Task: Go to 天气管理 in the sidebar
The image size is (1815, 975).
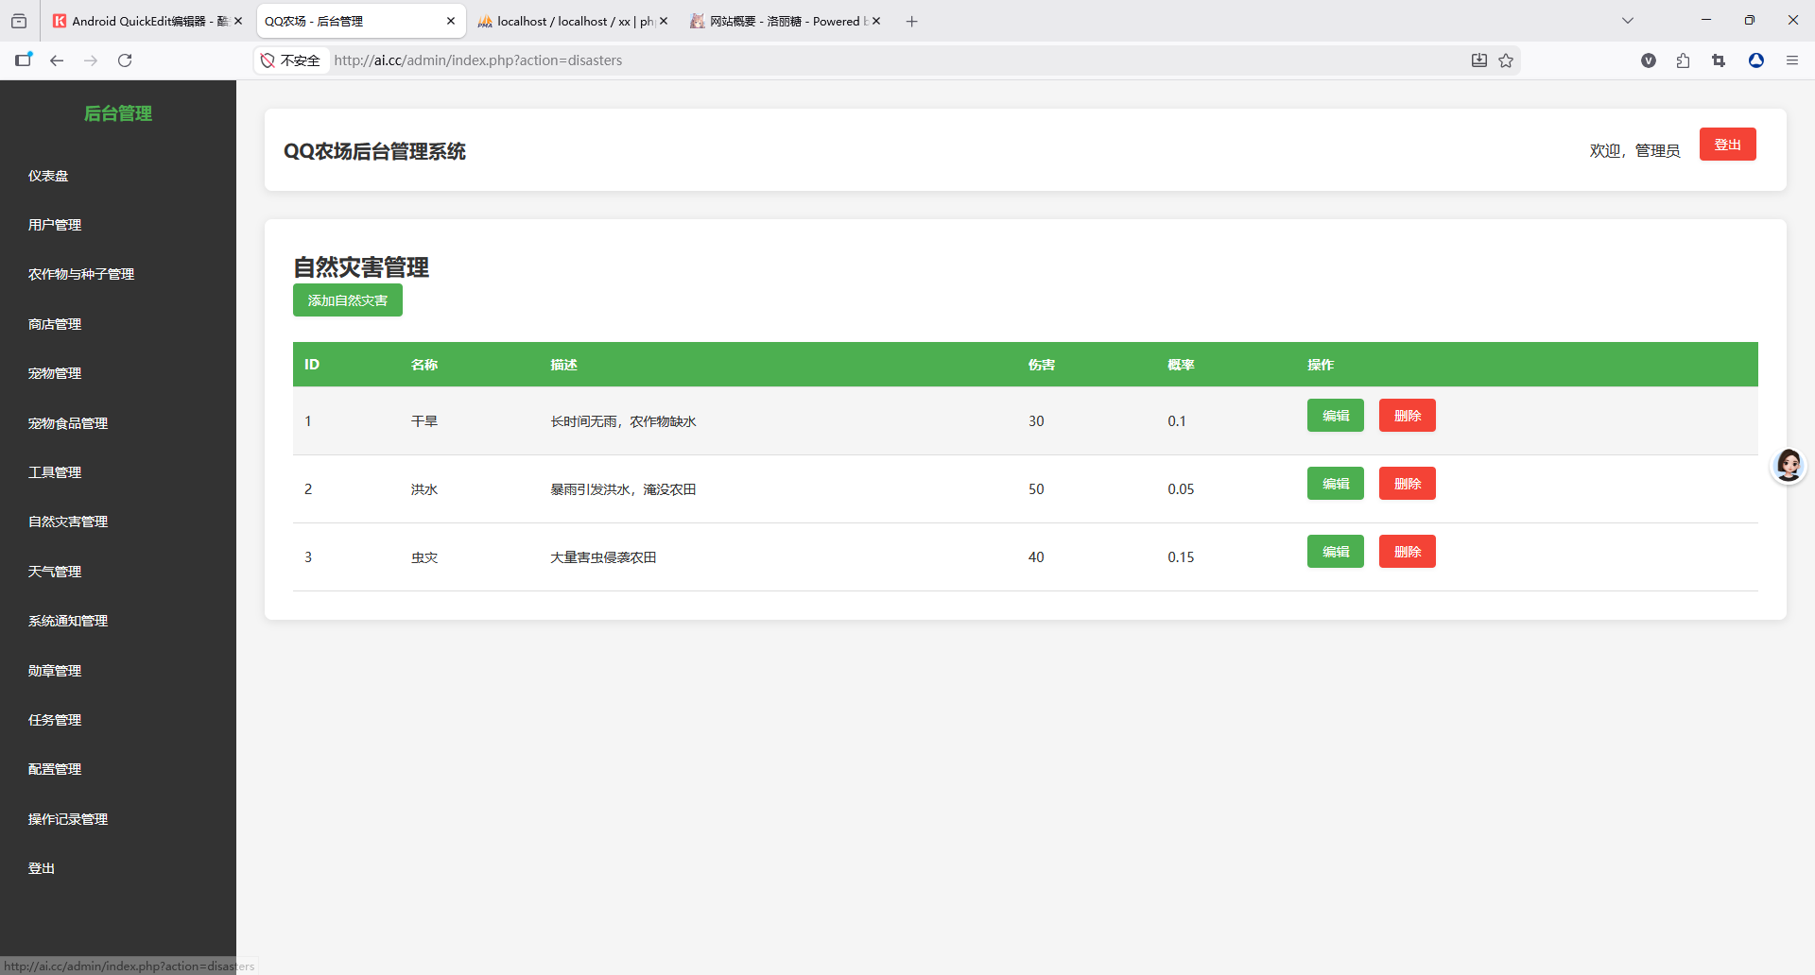Action: (55, 572)
